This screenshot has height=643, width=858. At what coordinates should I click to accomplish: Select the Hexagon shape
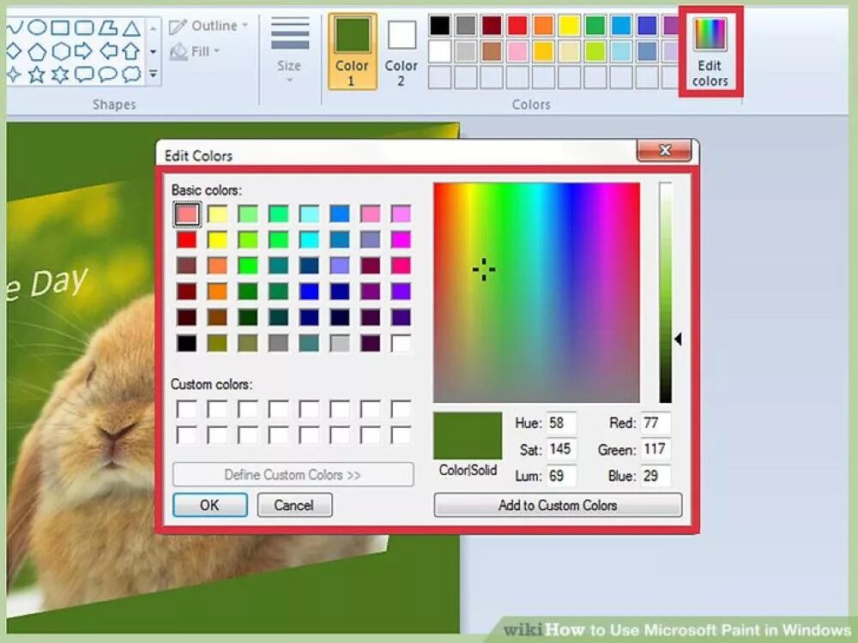point(61,51)
